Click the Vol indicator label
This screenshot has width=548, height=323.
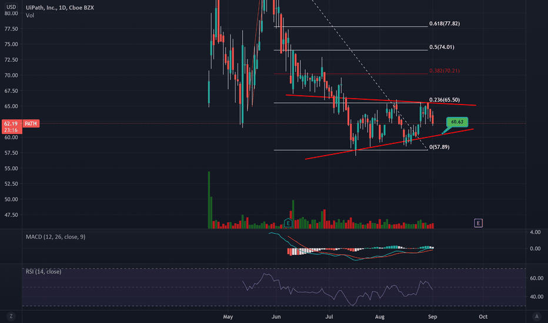click(x=30, y=15)
